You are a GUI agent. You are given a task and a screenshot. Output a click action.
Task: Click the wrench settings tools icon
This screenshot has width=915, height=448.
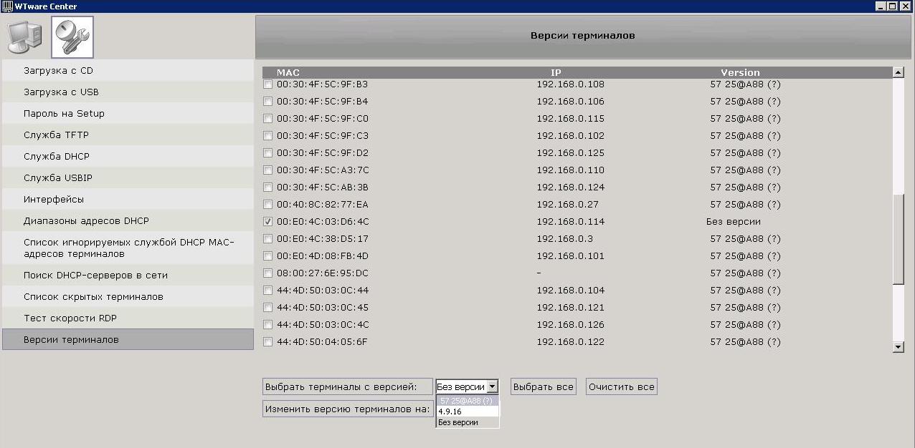72,37
